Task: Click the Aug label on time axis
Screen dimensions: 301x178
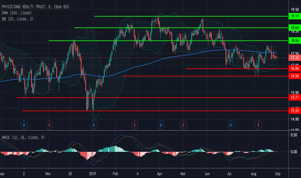Action: coord(254,174)
